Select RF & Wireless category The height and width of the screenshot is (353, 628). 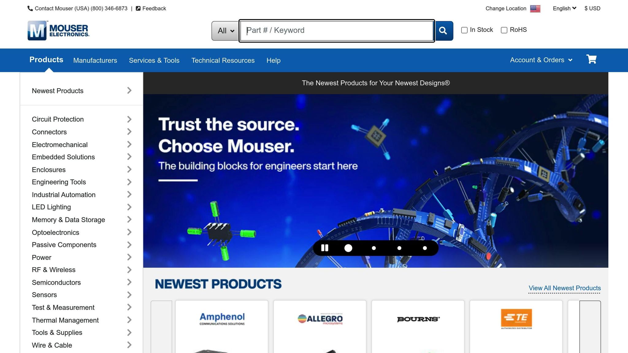click(x=54, y=270)
